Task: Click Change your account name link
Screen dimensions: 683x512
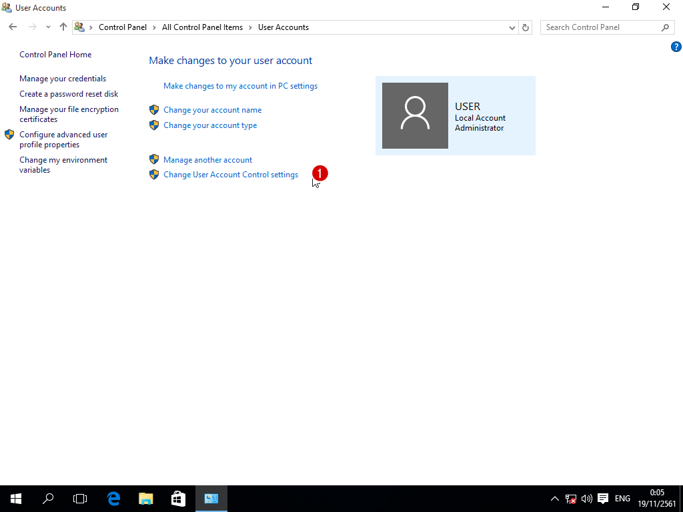Action: 212,110
